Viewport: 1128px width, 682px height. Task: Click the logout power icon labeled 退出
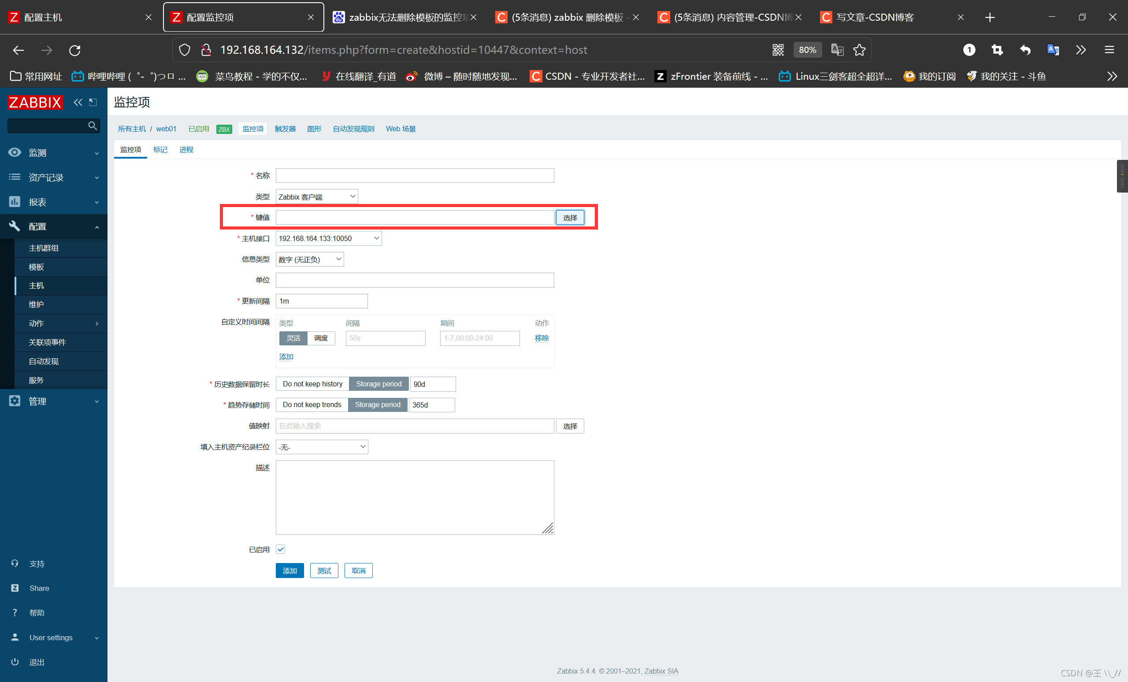pyautogui.click(x=15, y=662)
